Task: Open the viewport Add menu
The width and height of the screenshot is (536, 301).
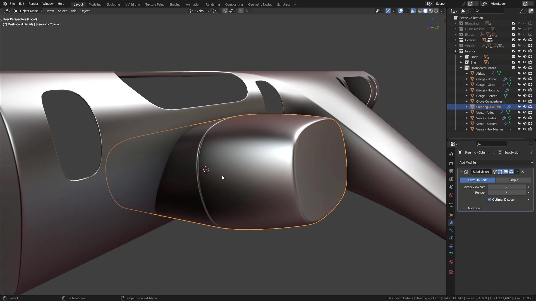Action: point(73,11)
